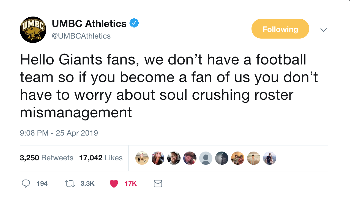
Task: Open the 9:08 PM - 25 Apr 2019 timestamp
Action: 59,133
